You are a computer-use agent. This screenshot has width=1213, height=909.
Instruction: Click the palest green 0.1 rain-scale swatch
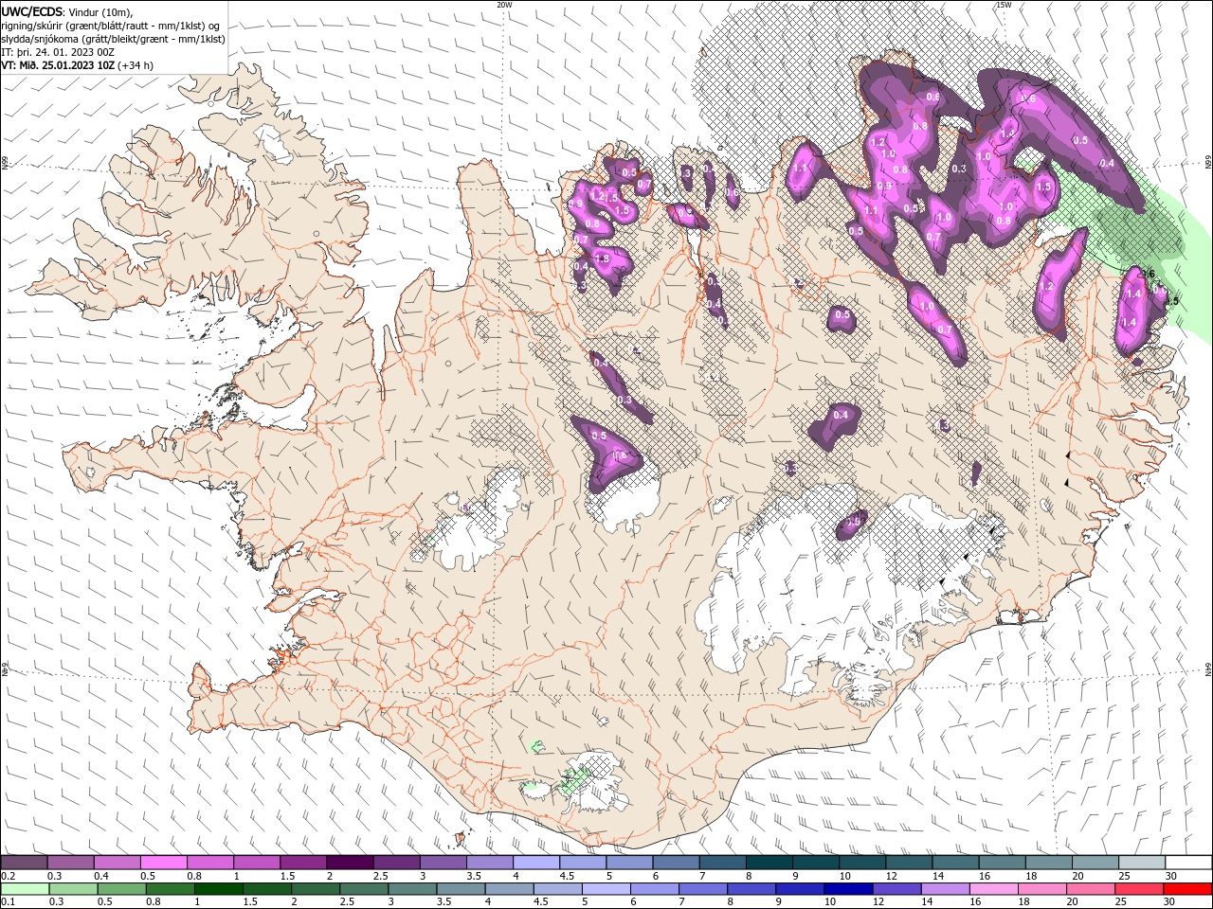(x=26, y=889)
